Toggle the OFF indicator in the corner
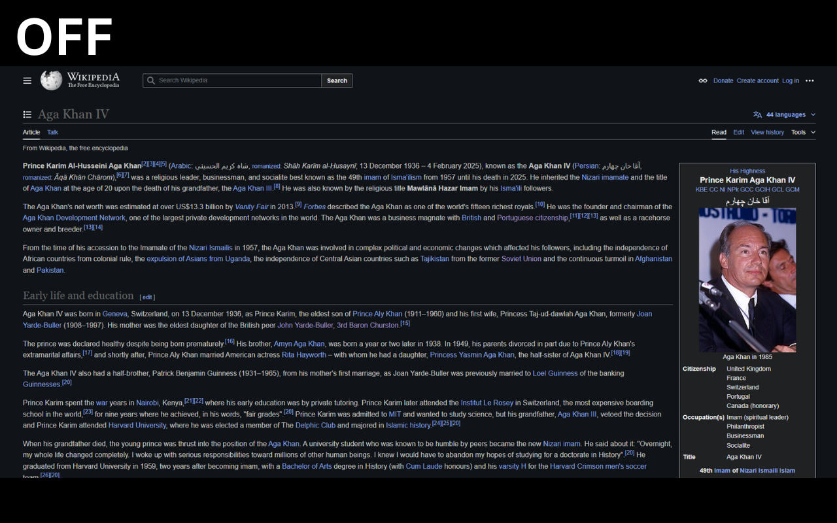The height and width of the screenshot is (523, 837). coord(63,37)
